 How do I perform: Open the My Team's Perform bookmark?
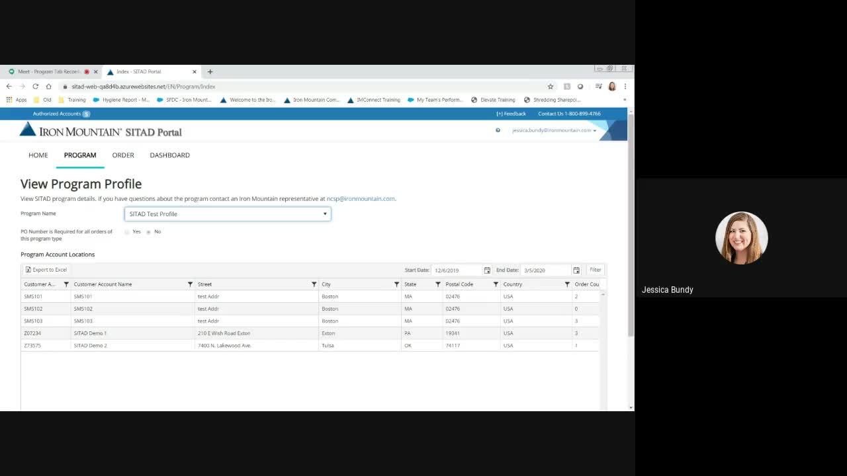435,100
